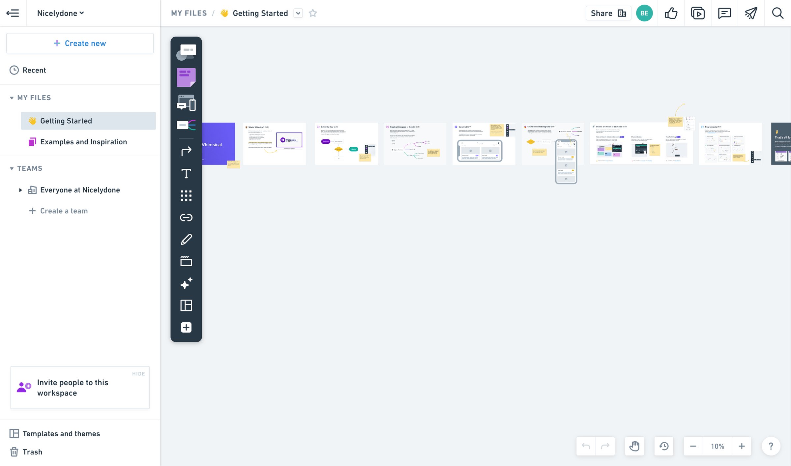791x466 pixels.
Task: Collapse the MY FILES section
Action: tap(12, 98)
